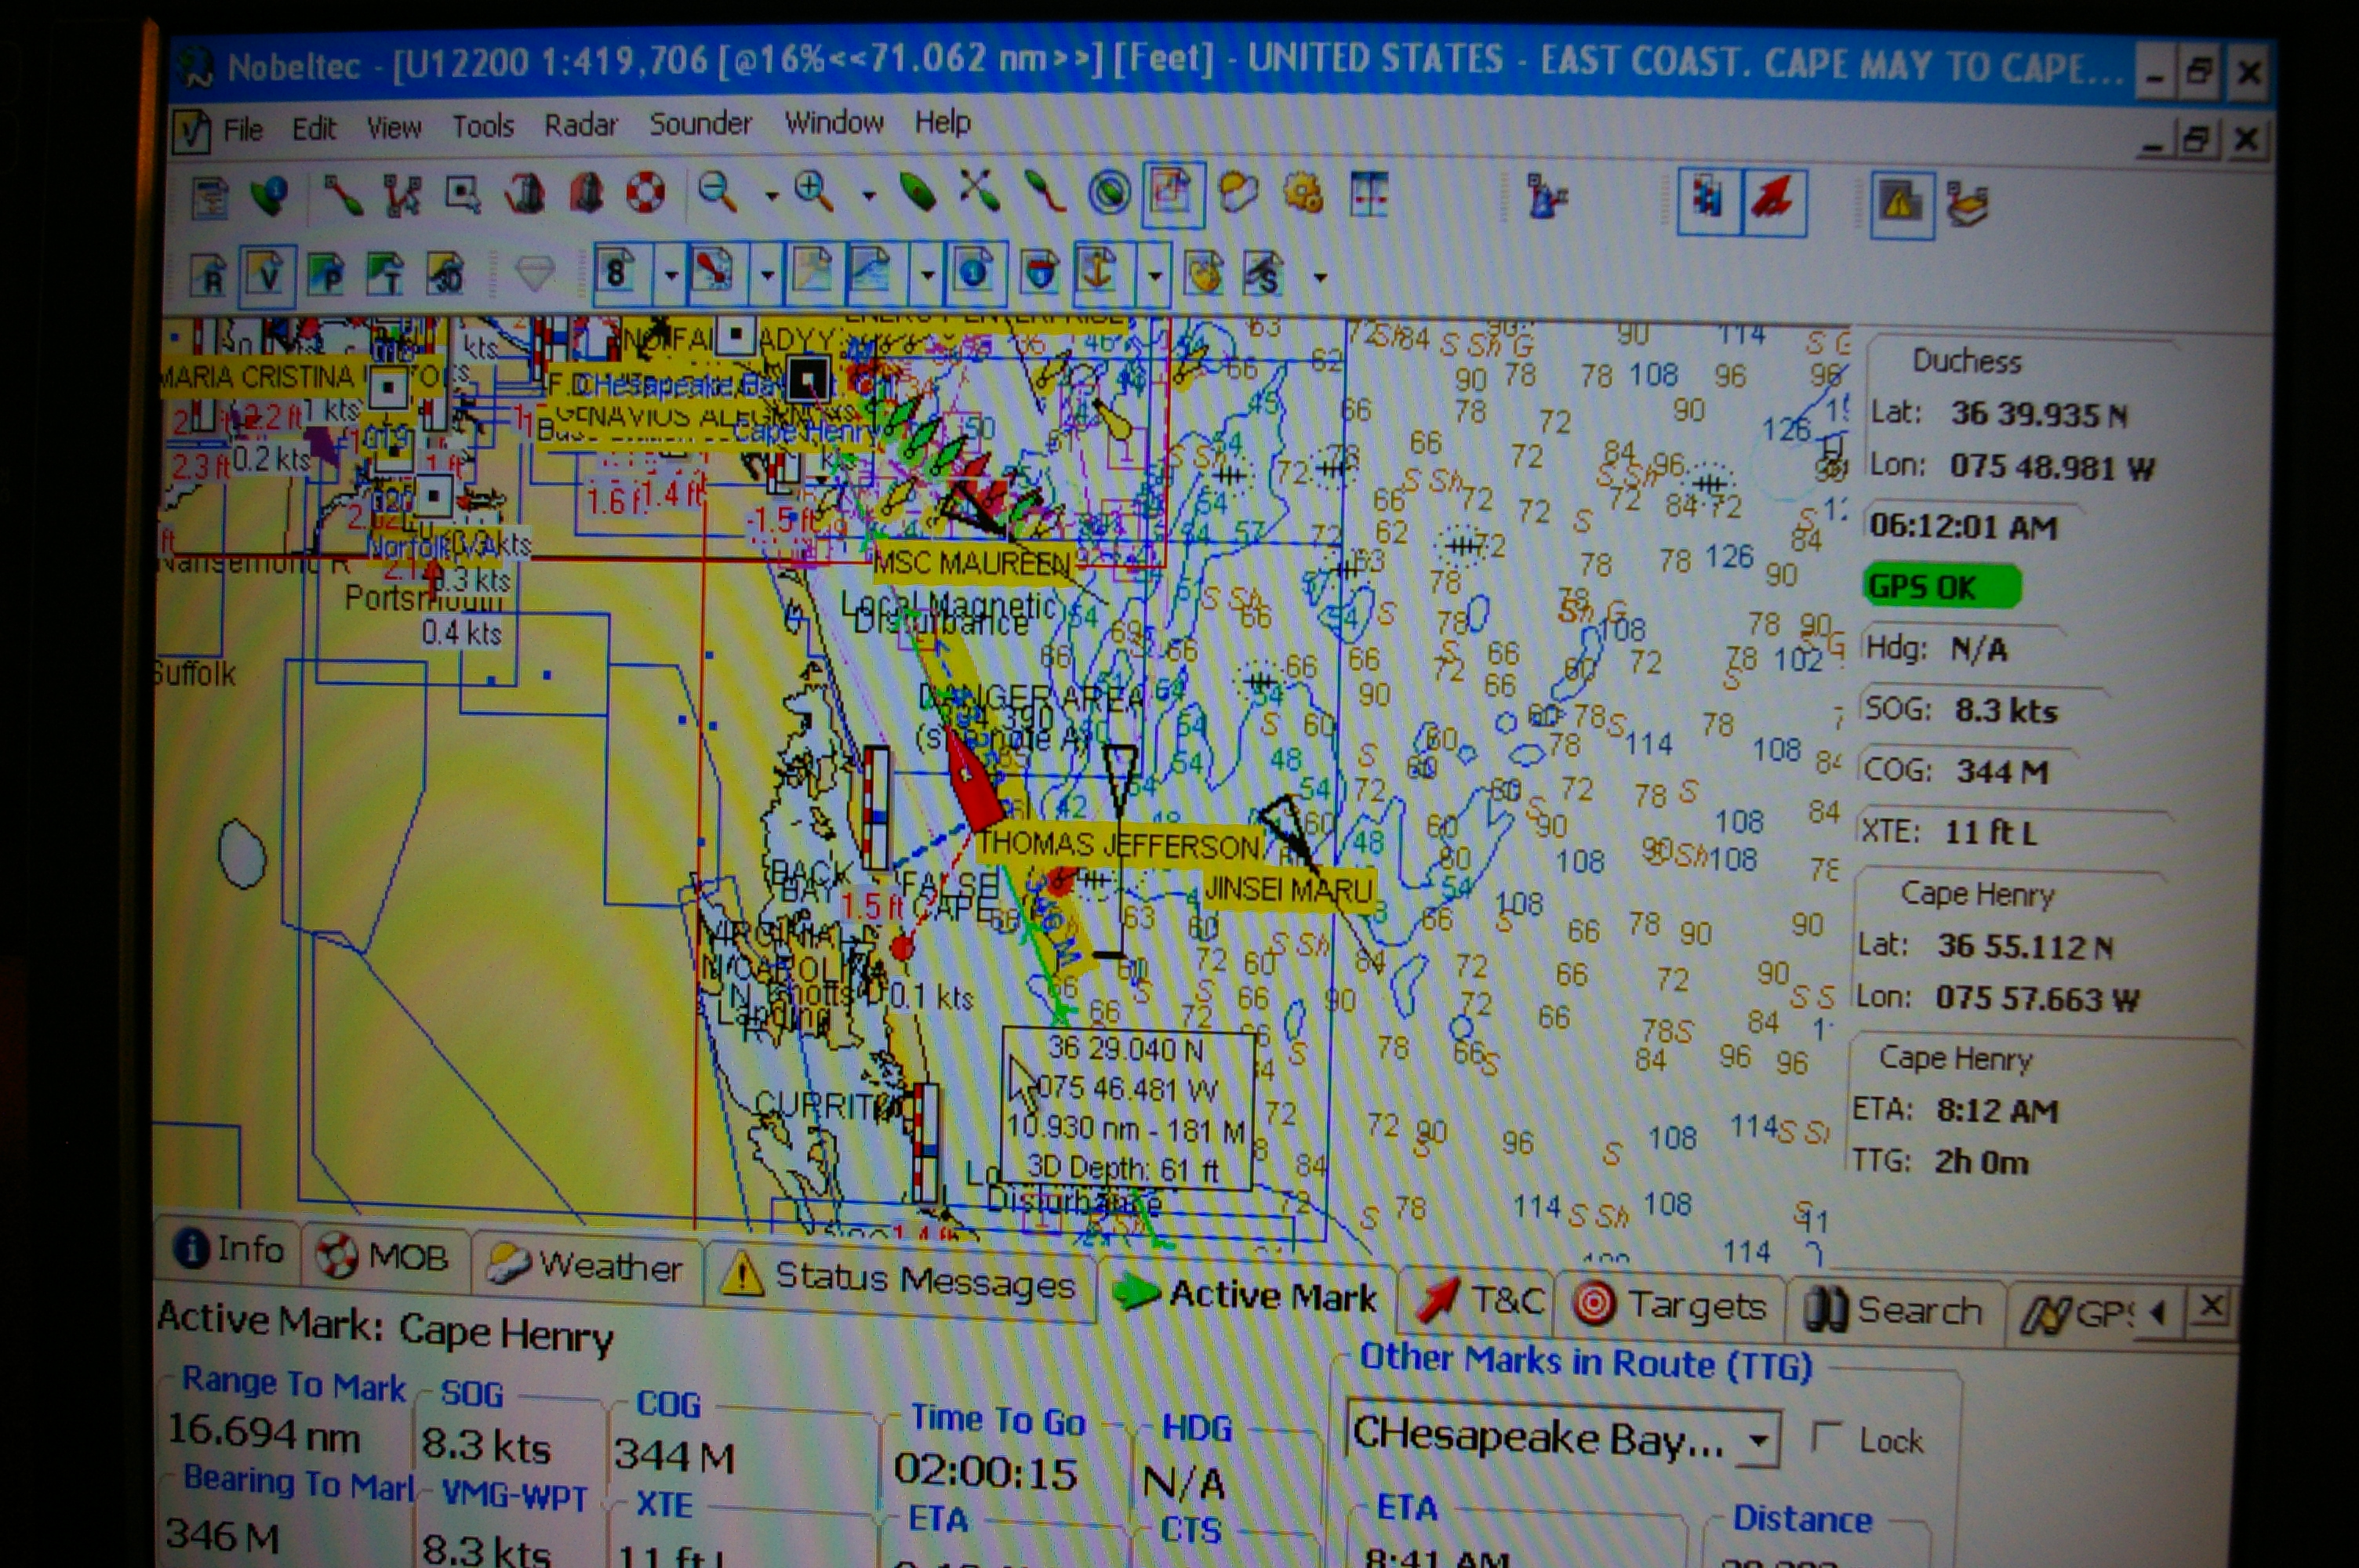This screenshot has width=2359, height=1568.
Task: Select the boundary selection box tool
Action: pyautogui.click(x=462, y=194)
